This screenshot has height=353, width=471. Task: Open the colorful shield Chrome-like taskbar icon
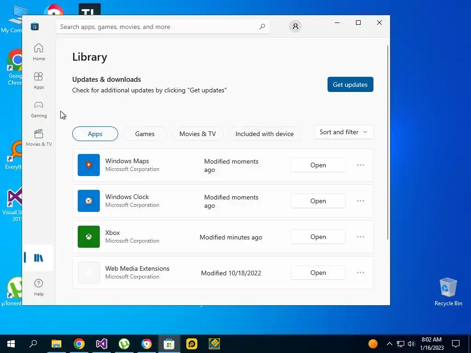point(147,344)
